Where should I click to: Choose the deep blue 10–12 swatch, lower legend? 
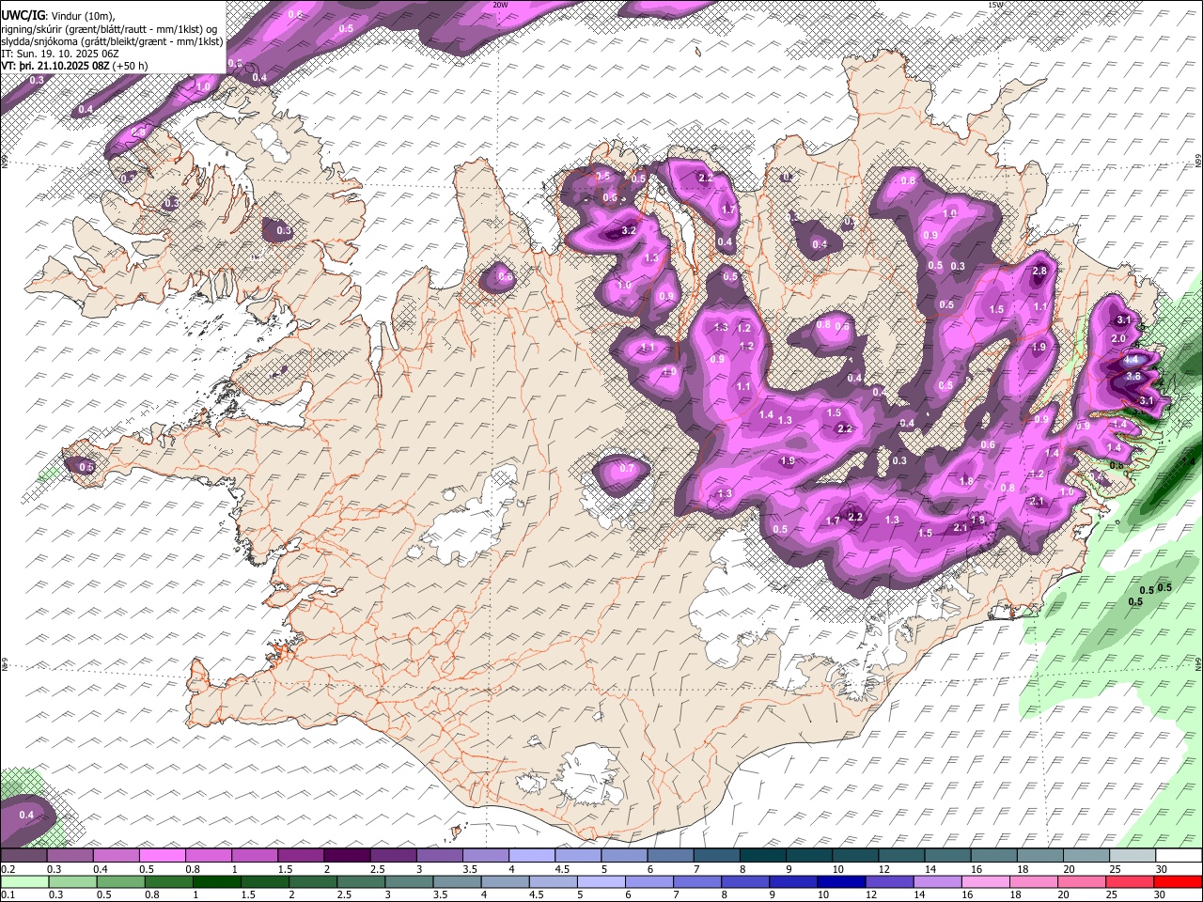coord(840,882)
